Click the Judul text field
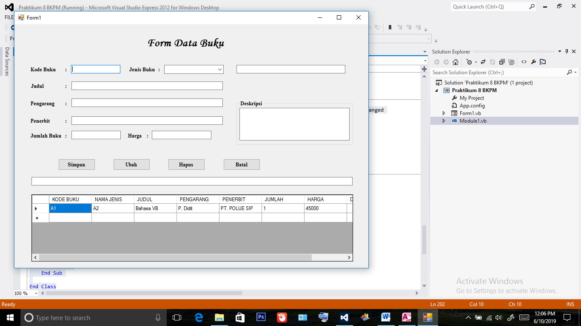 [x=147, y=86]
